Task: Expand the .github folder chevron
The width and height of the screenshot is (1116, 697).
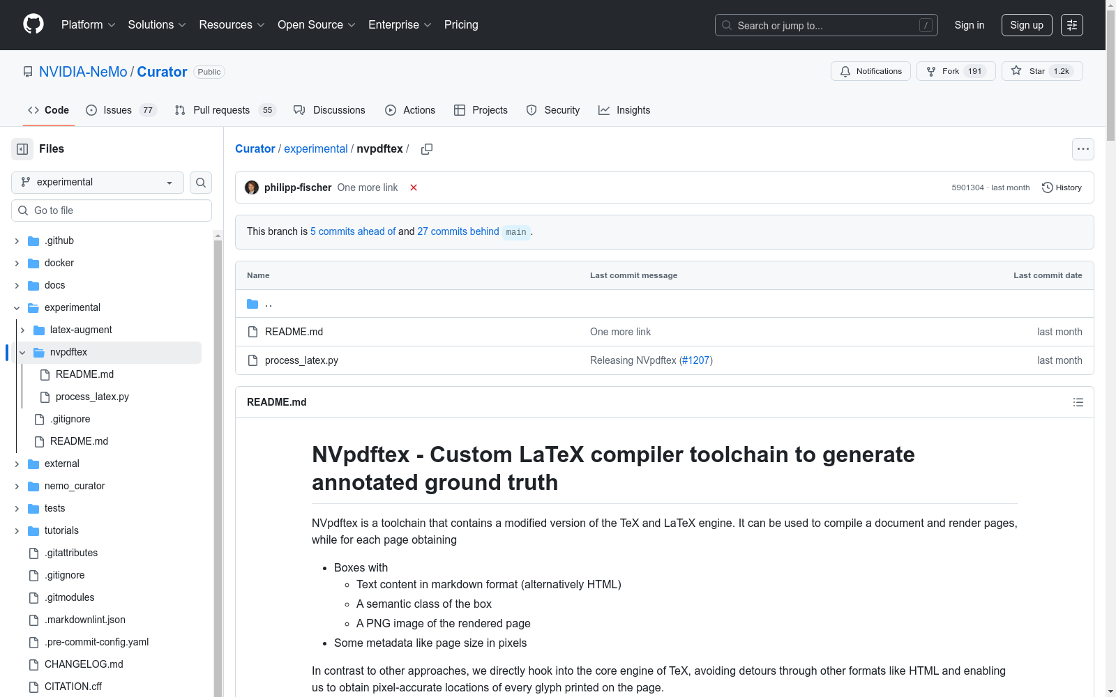Action: [17, 241]
